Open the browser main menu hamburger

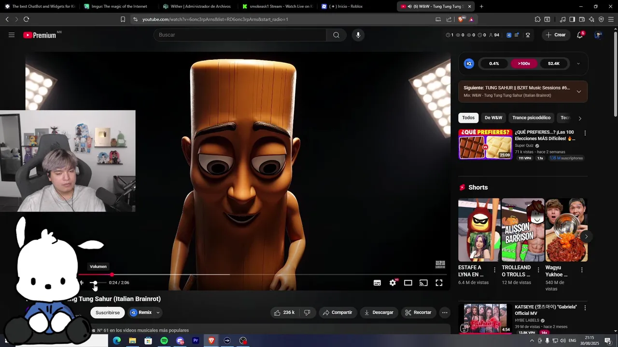click(611, 19)
